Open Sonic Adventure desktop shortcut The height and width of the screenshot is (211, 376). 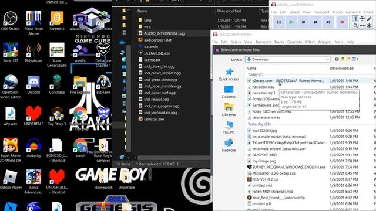tap(33, 182)
